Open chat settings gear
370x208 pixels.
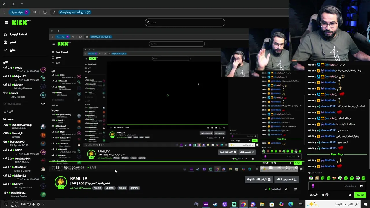point(349,195)
